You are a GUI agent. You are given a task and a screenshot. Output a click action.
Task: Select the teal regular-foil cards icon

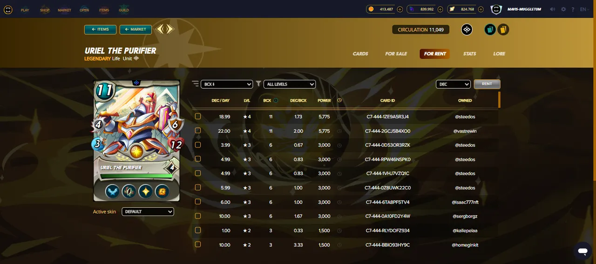(x=490, y=30)
